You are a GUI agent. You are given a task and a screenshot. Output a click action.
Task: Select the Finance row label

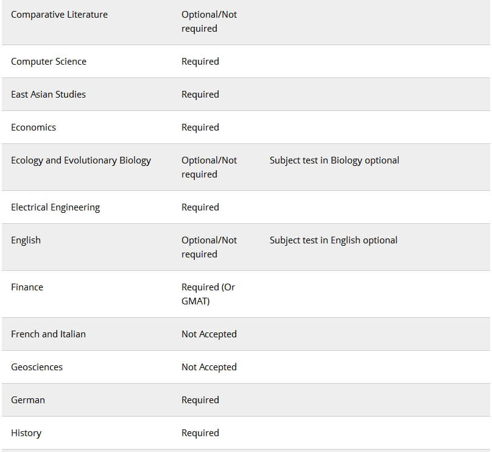pyautogui.click(x=27, y=287)
